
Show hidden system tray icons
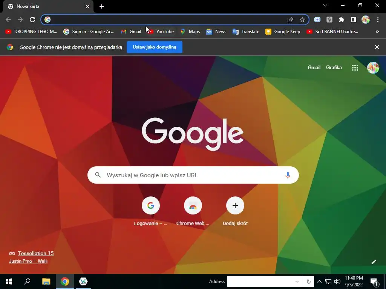point(319,281)
